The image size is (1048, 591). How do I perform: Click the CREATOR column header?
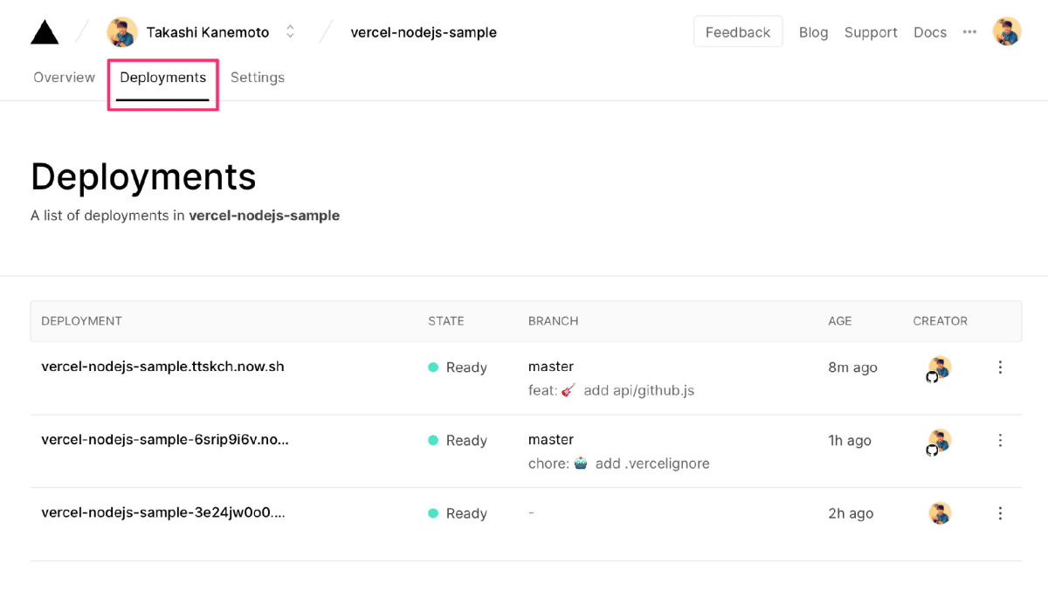[x=941, y=321]
